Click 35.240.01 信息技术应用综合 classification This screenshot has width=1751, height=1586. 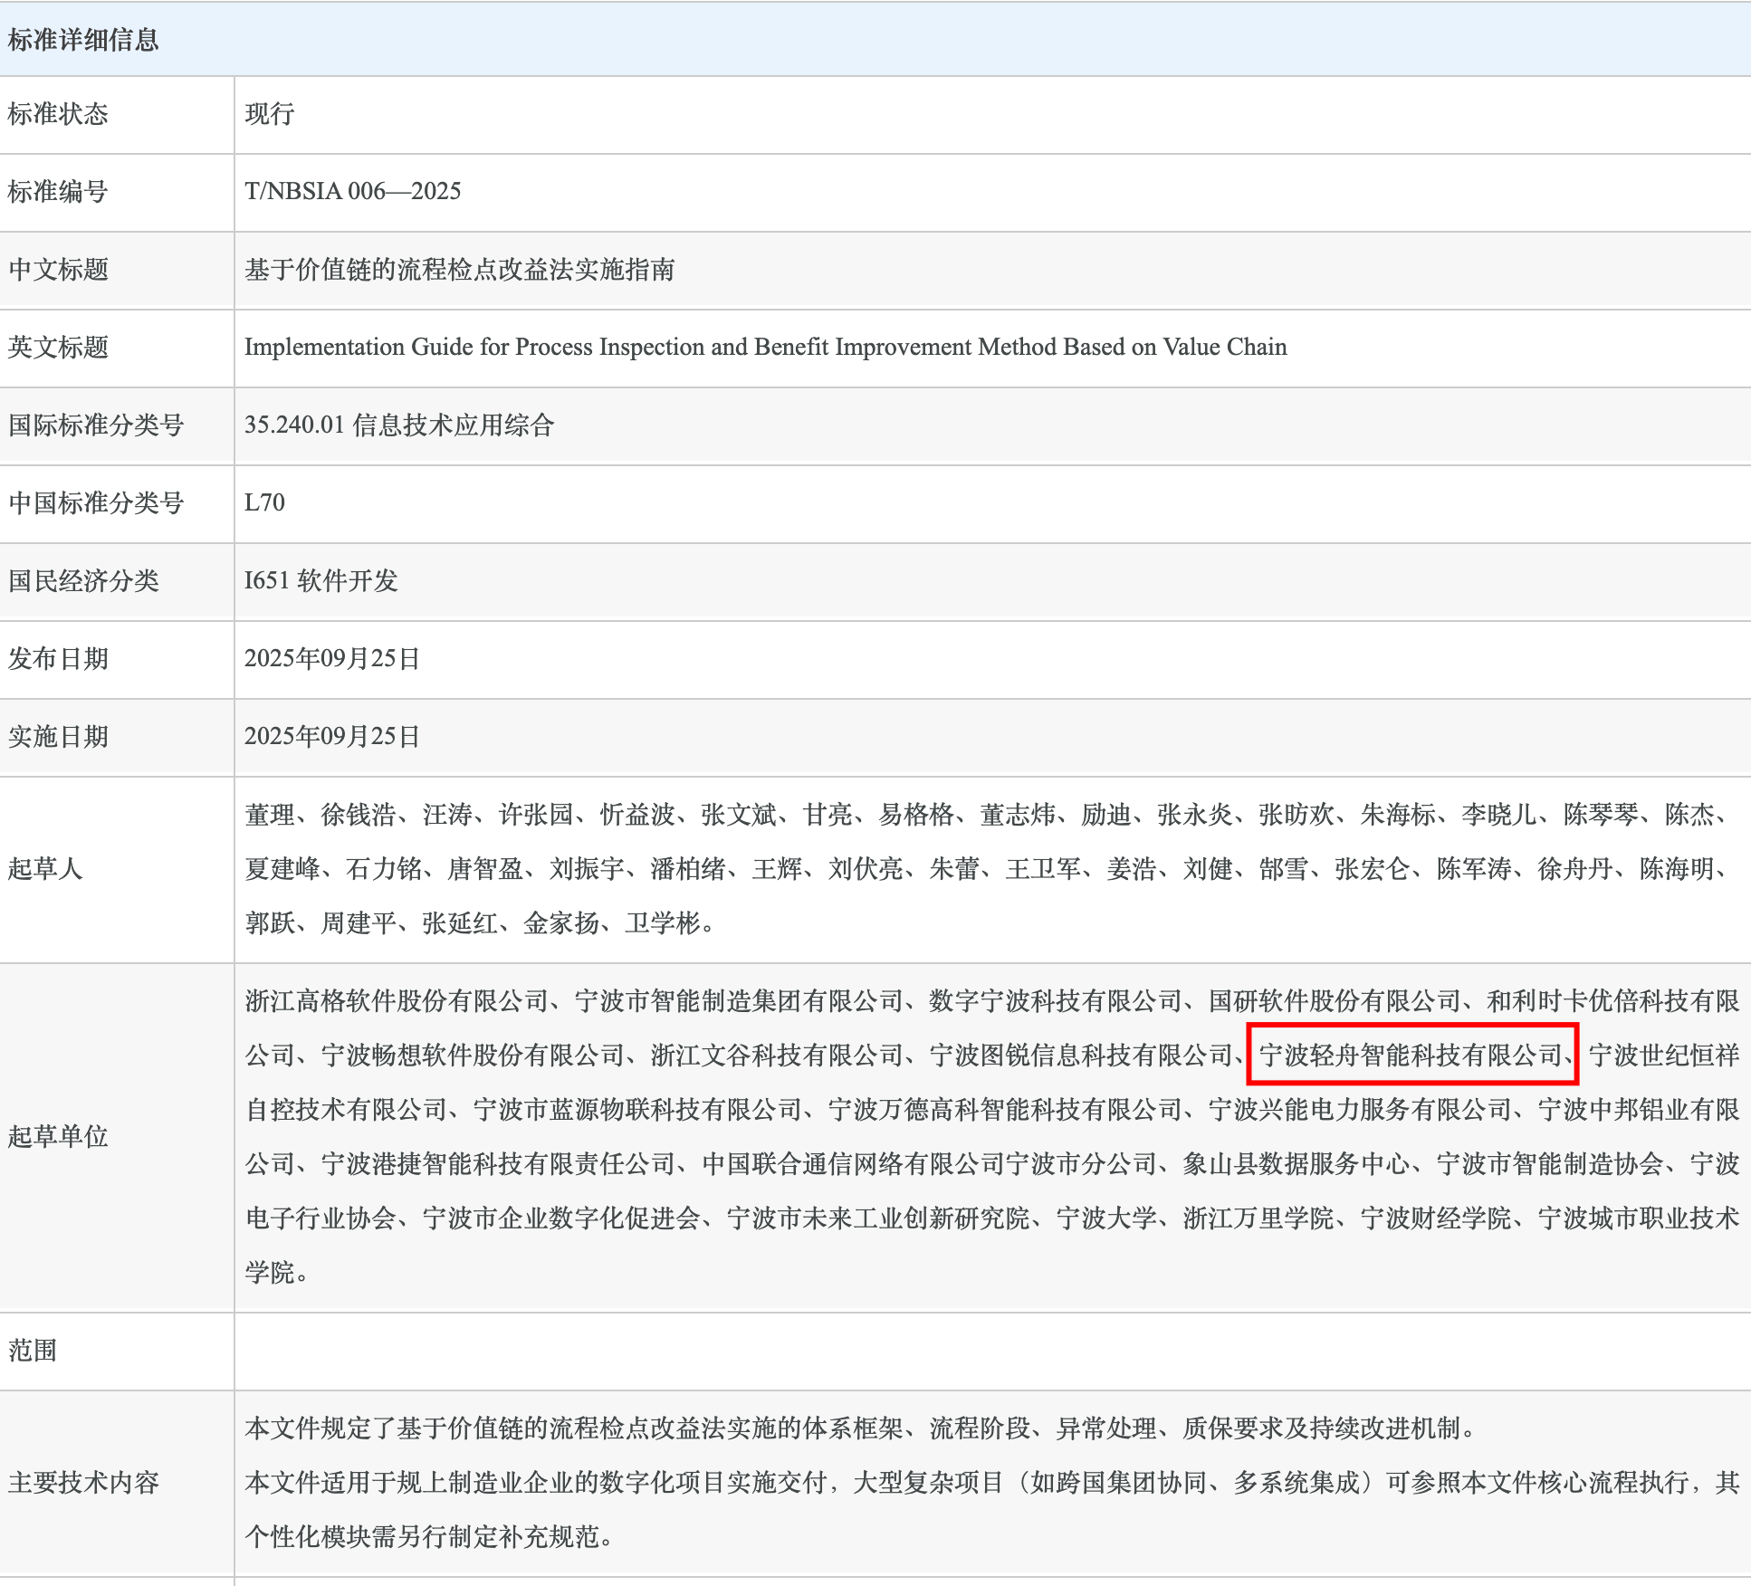[x=398, y=425]
